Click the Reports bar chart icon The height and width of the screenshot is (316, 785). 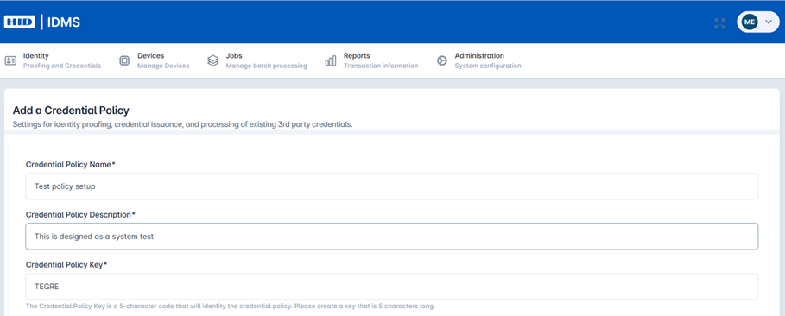tap(331, 60)
